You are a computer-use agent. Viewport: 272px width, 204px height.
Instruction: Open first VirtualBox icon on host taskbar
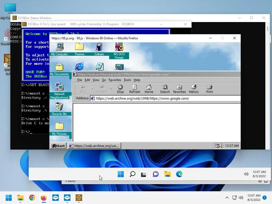tap(56, 198)
